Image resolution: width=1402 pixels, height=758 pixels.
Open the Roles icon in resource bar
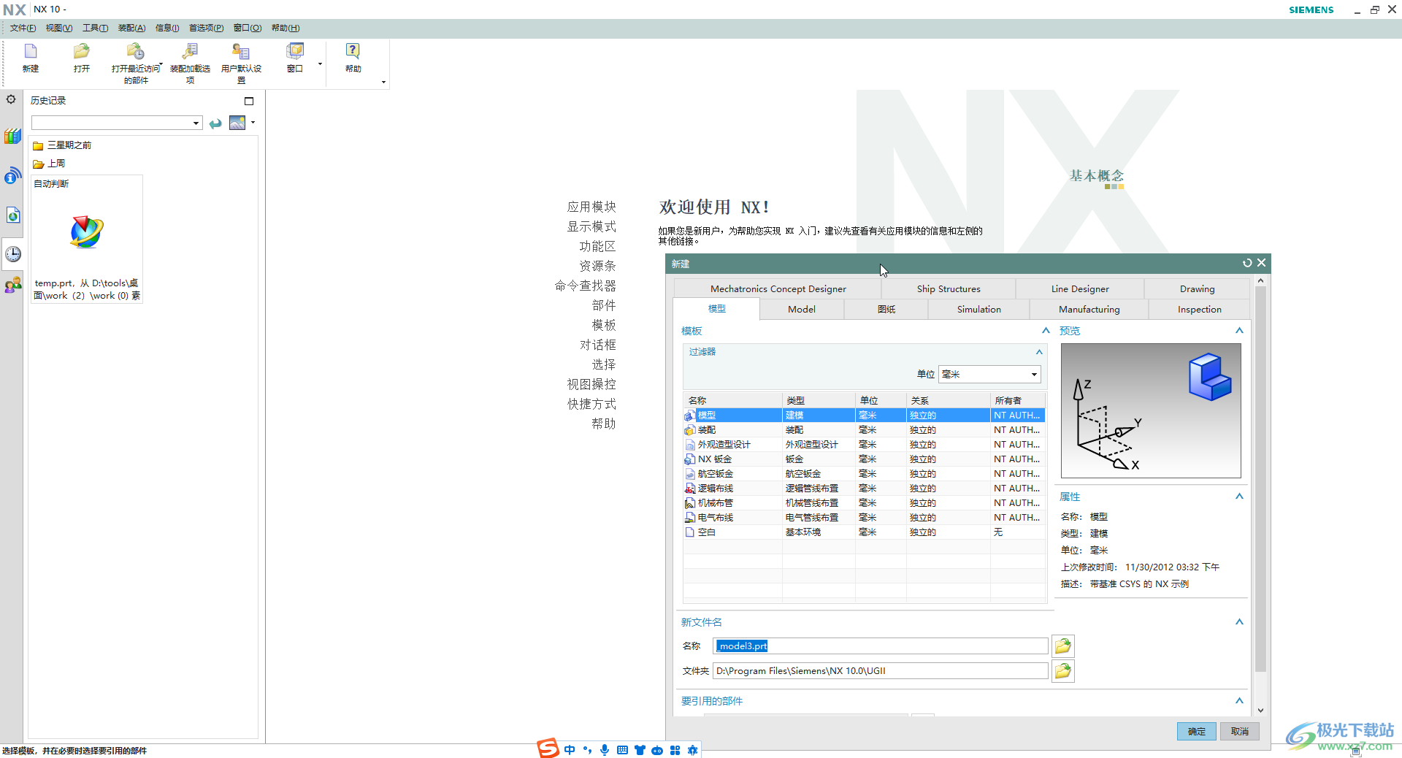coord(13,286)
